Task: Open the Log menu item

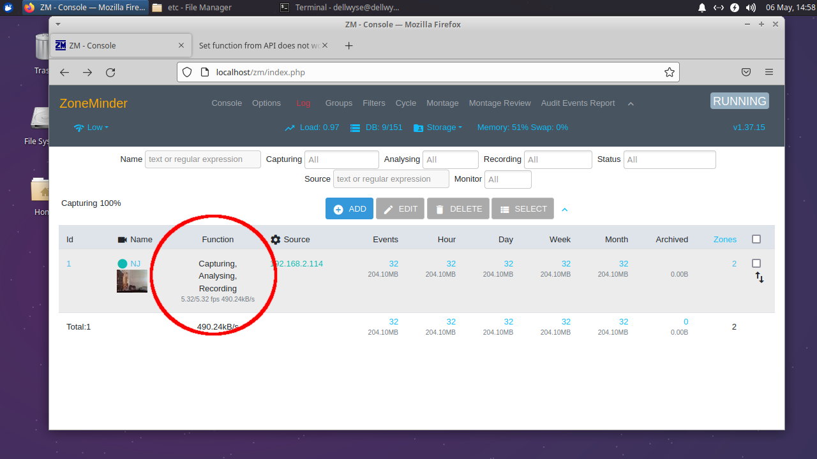Action: (x=303, y=103)
